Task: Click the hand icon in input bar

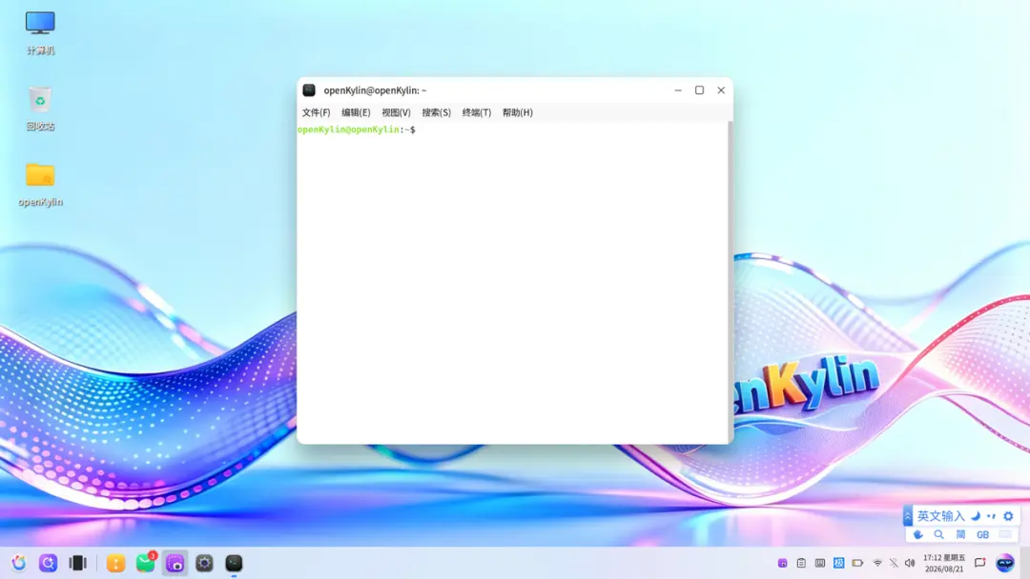Action: click(x=918, y=534)
